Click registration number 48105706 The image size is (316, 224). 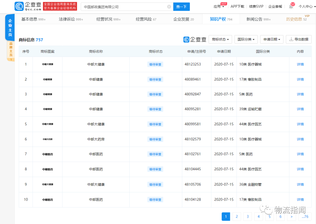tap(193, 184)
